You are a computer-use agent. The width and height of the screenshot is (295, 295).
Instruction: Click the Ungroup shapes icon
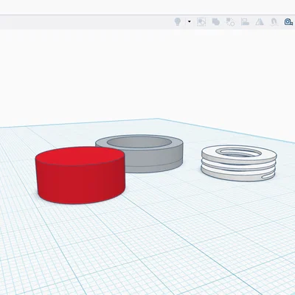coord(230,22)
